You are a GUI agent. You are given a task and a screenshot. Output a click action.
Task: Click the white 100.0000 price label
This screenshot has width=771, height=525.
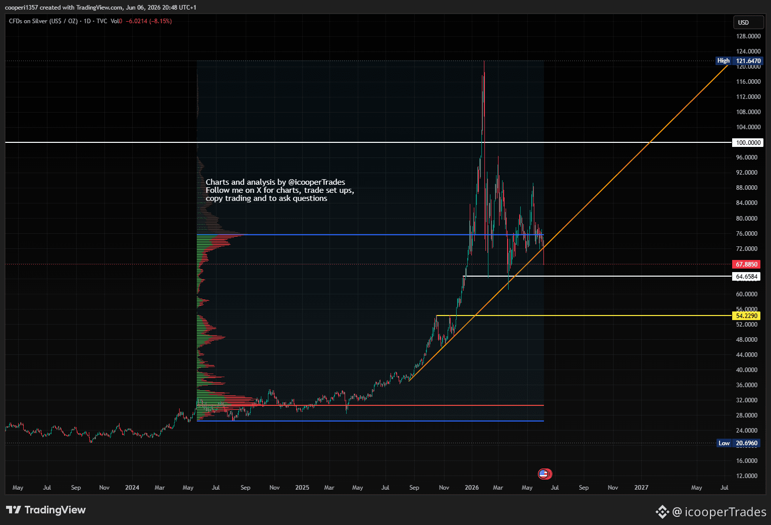pyautogui.click(x=747, y=143)
